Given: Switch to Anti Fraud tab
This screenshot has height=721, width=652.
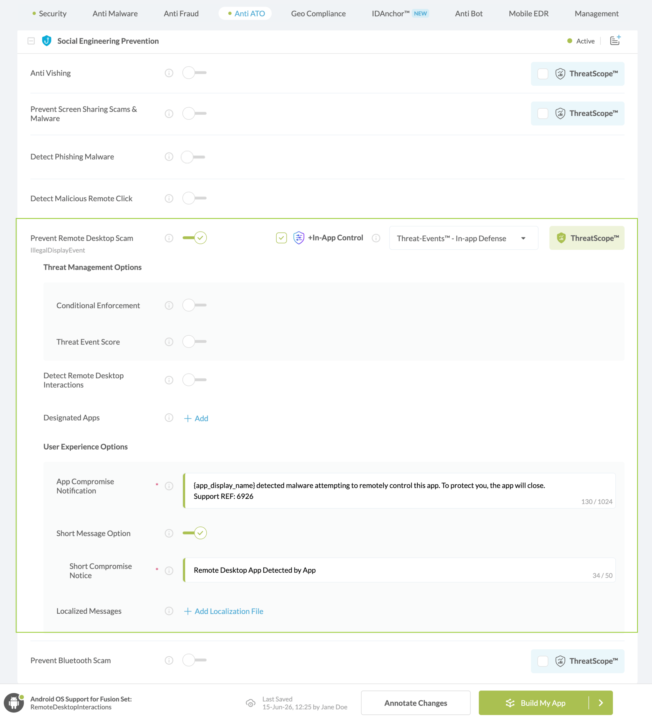Looking at the screenshot, I should tap(181, 14).
